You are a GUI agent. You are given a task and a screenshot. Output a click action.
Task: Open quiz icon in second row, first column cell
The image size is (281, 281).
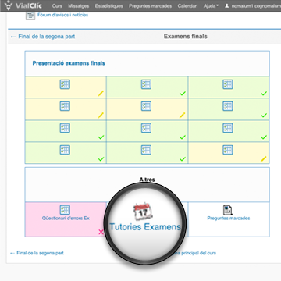(x=65, y=106)
